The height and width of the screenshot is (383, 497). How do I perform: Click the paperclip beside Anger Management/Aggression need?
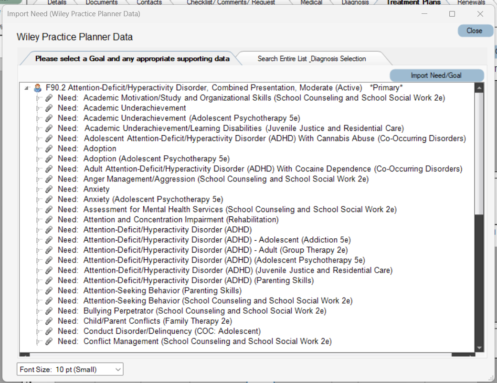pyautogui.click(x=50, y=179)
